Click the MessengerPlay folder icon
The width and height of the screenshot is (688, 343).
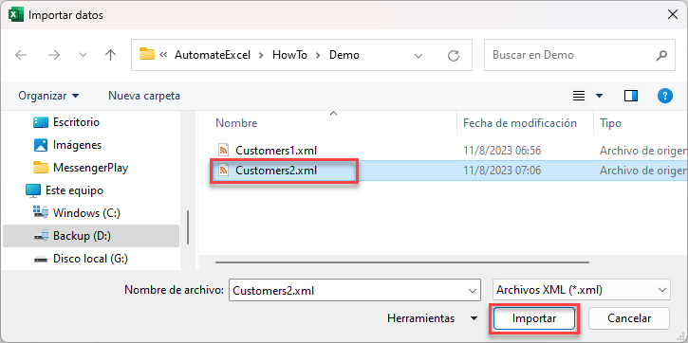(41, 168)
